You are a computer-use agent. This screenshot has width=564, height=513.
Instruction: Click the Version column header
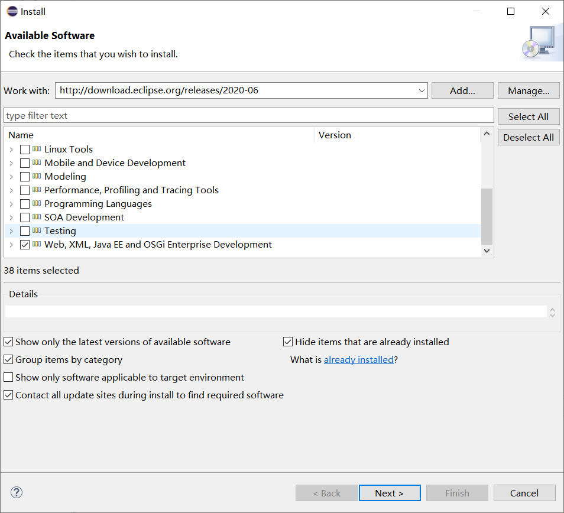(396, 135)
